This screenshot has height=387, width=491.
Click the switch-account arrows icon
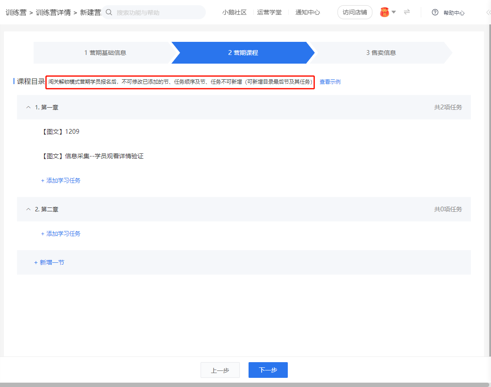(x=407, y=12)
